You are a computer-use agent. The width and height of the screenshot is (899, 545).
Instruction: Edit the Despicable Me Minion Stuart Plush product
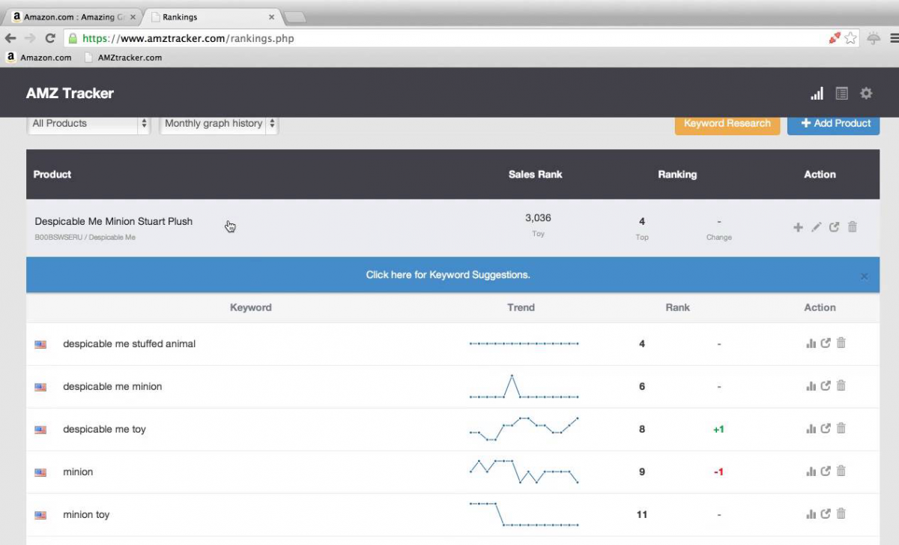816,226
